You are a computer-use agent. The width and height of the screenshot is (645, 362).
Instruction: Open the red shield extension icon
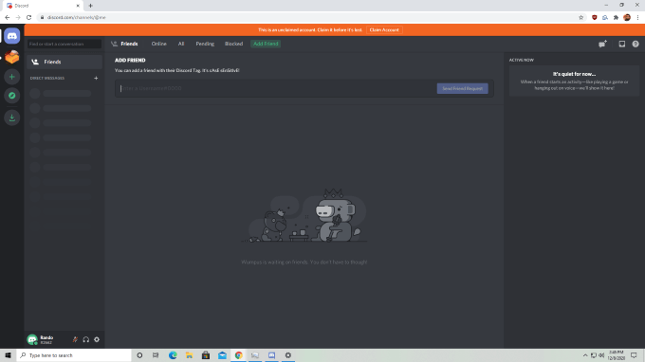[595, 18]
